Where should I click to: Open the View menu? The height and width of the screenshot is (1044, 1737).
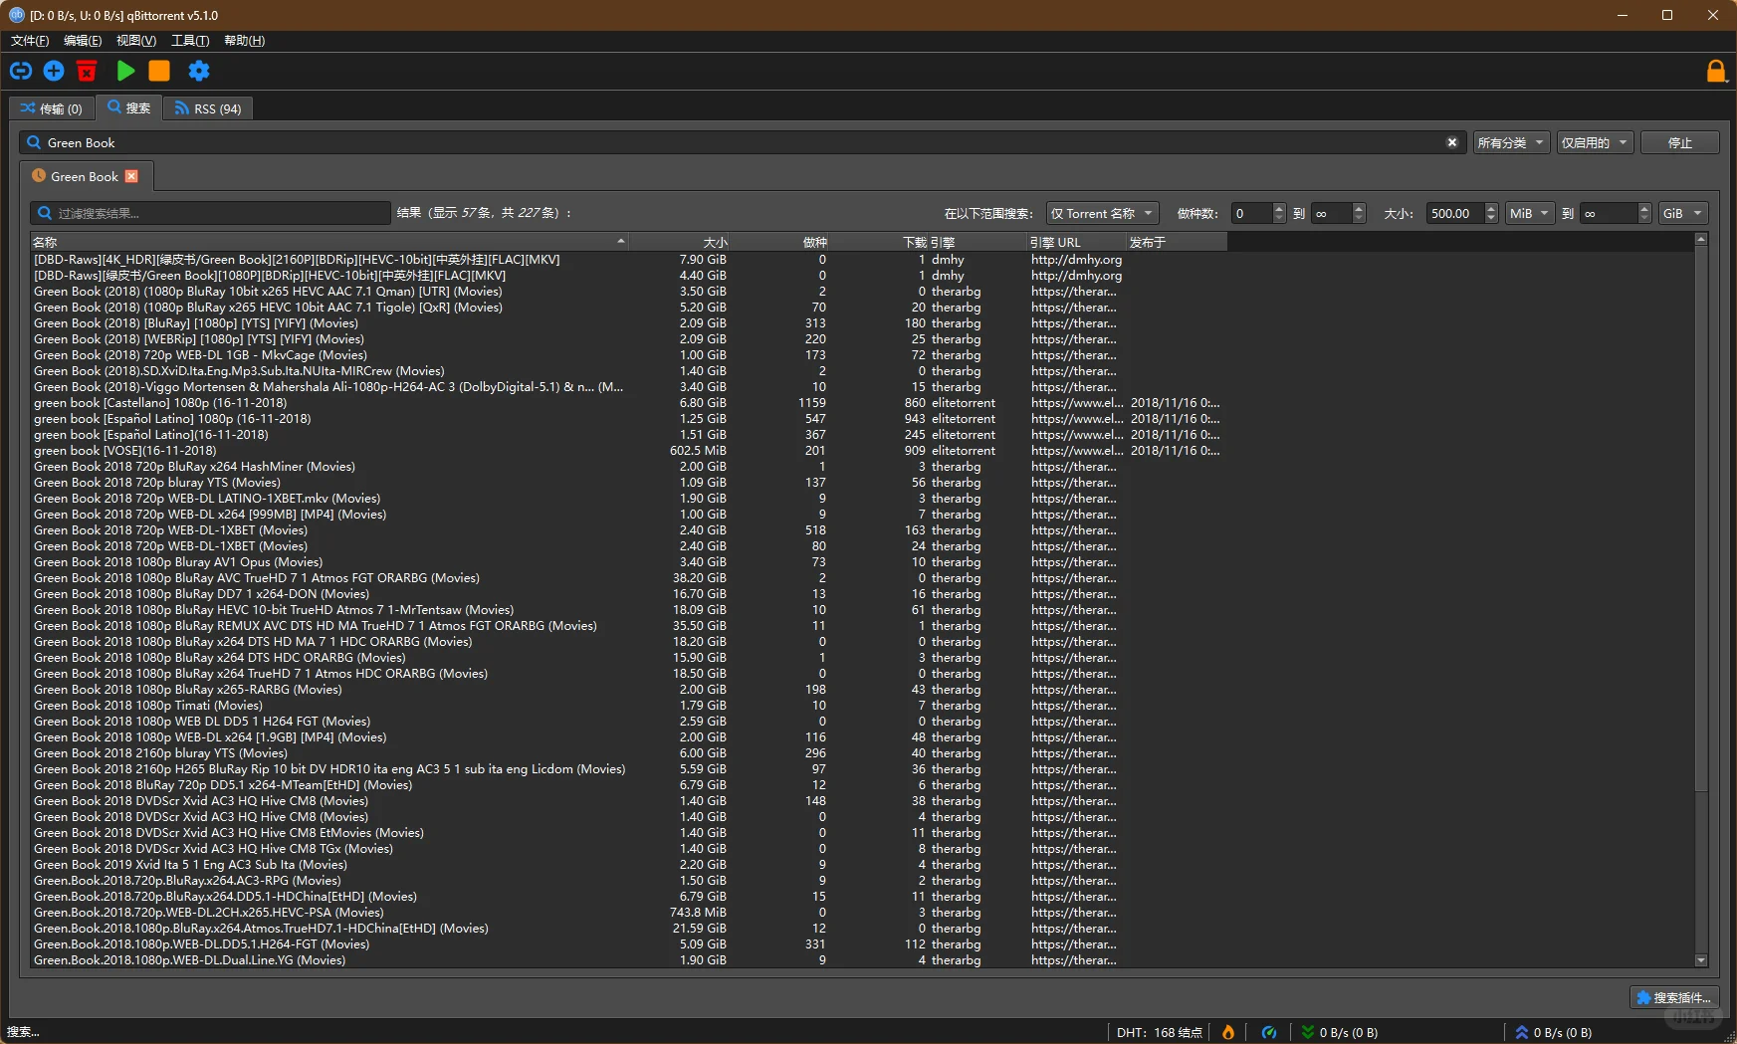(136, 41)
